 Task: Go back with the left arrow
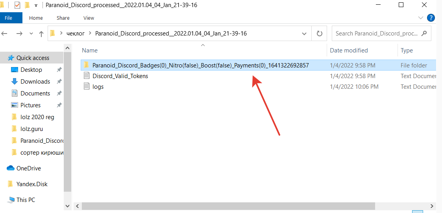pos(4,34)
